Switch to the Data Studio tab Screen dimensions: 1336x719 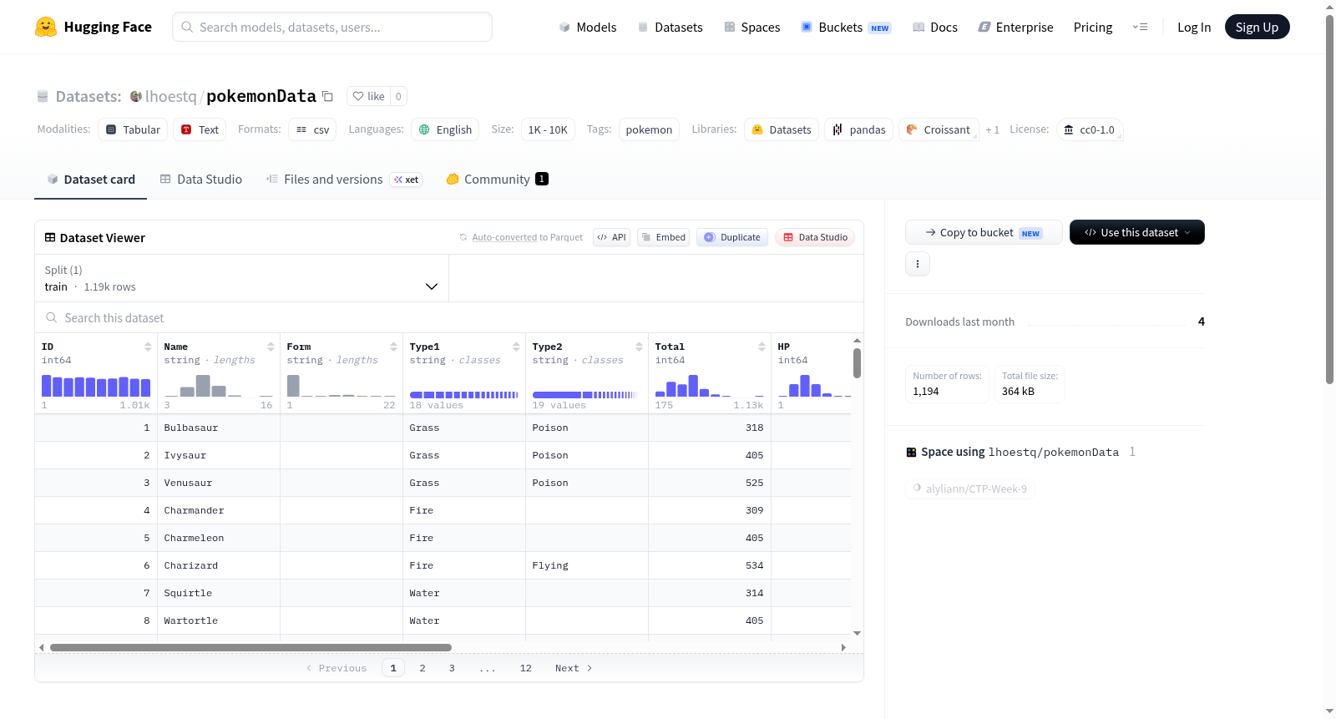[200, 179]
